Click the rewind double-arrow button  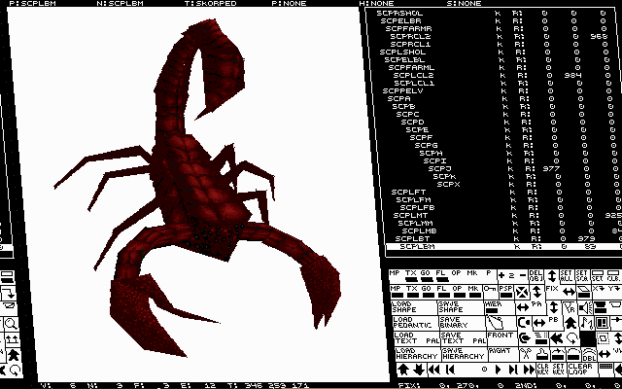pyautogui.click(x=433, y=370)
